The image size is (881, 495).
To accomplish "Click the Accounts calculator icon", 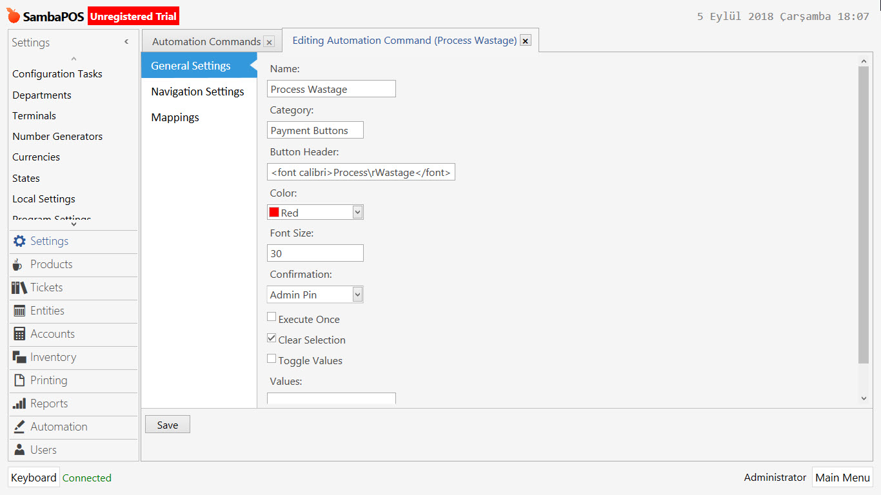I will [19, 334].
